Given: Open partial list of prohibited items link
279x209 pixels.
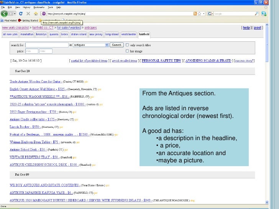Looking at the screenshot, I should [89, 61].
